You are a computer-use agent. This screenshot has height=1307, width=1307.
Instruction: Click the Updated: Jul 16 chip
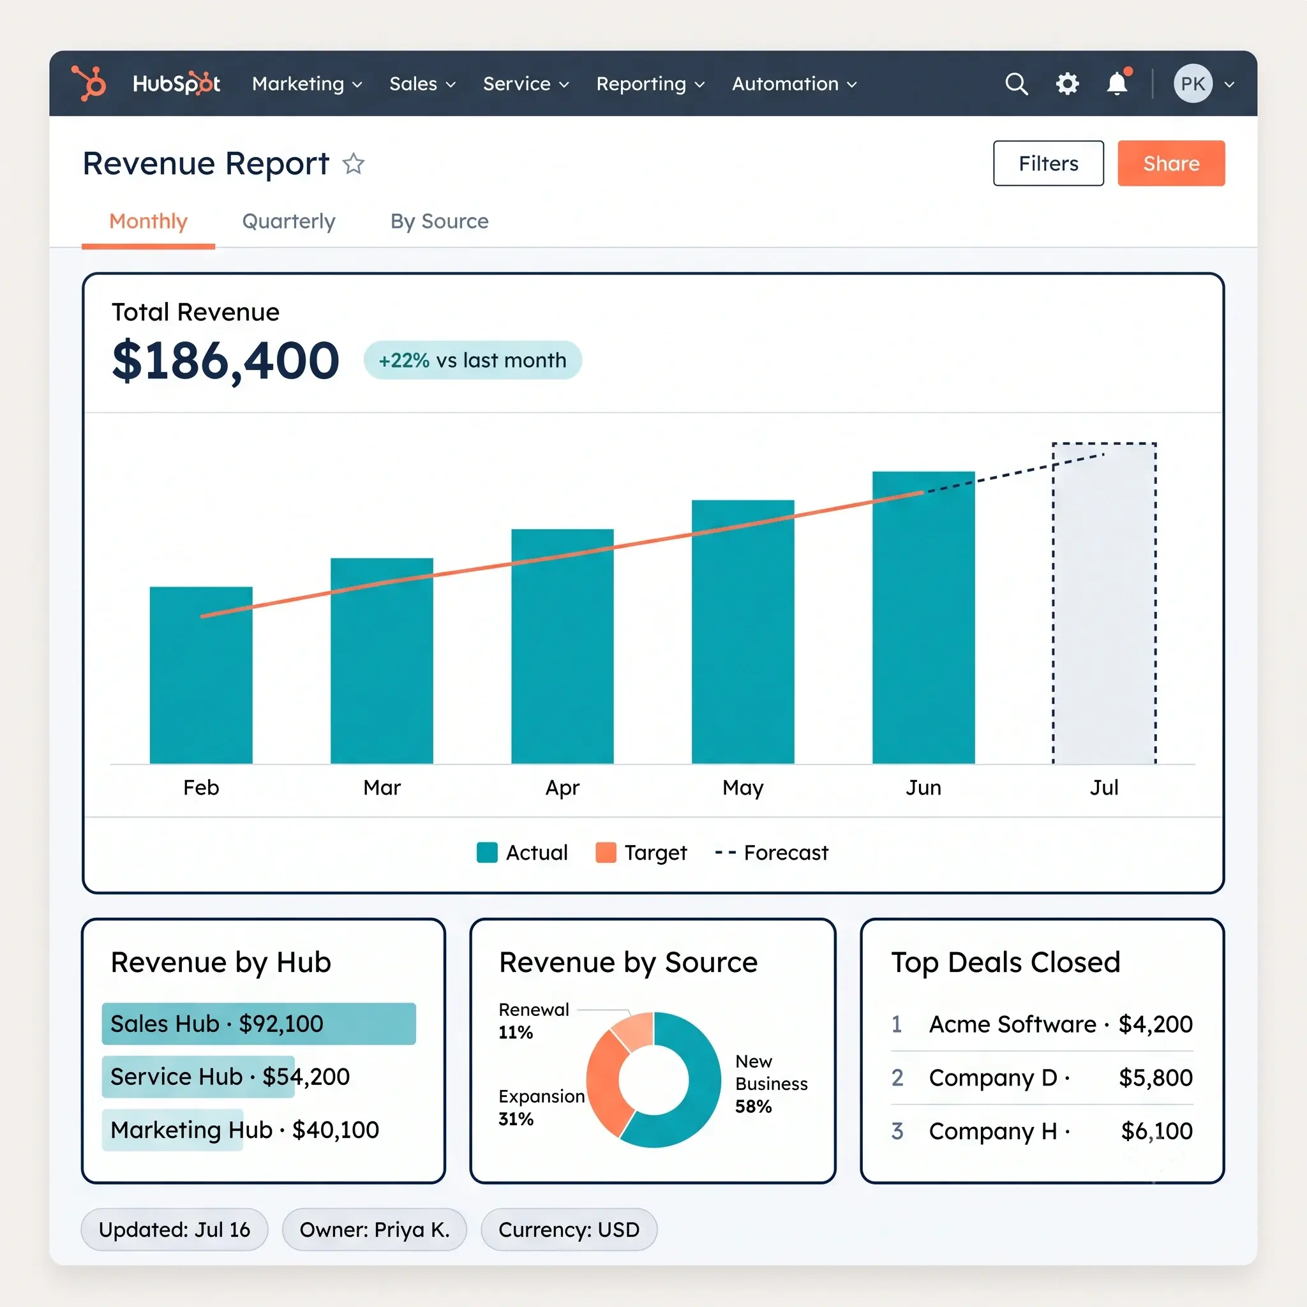(x=174, y=1229)
